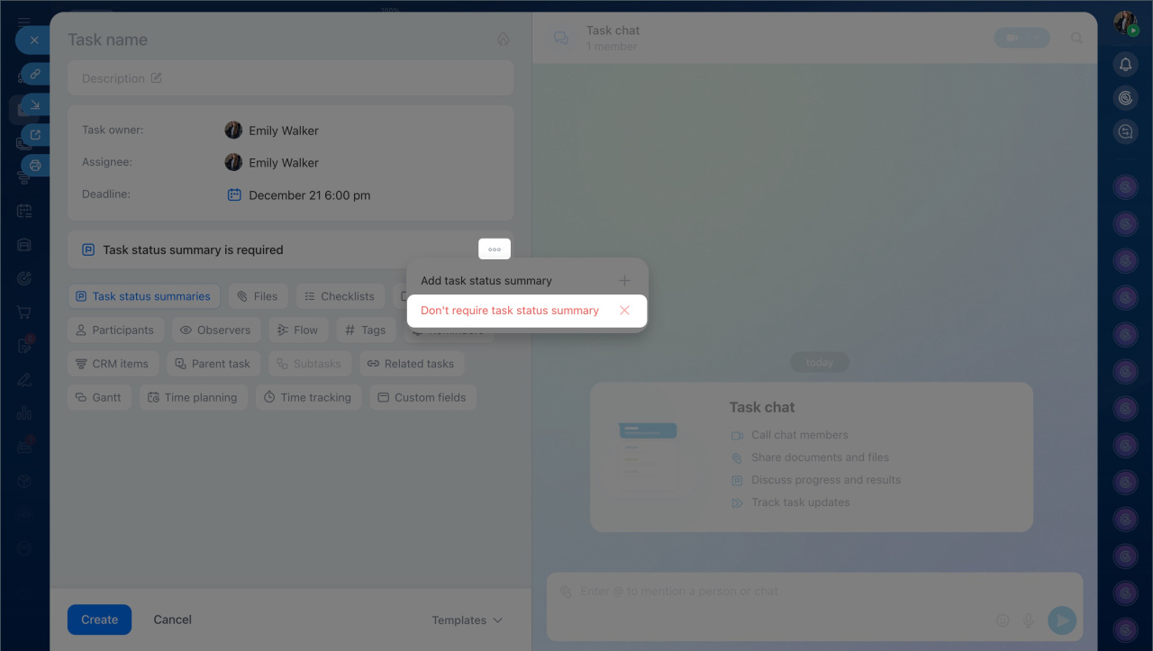Click the copy link icon on left edge

tap(35, 74)
